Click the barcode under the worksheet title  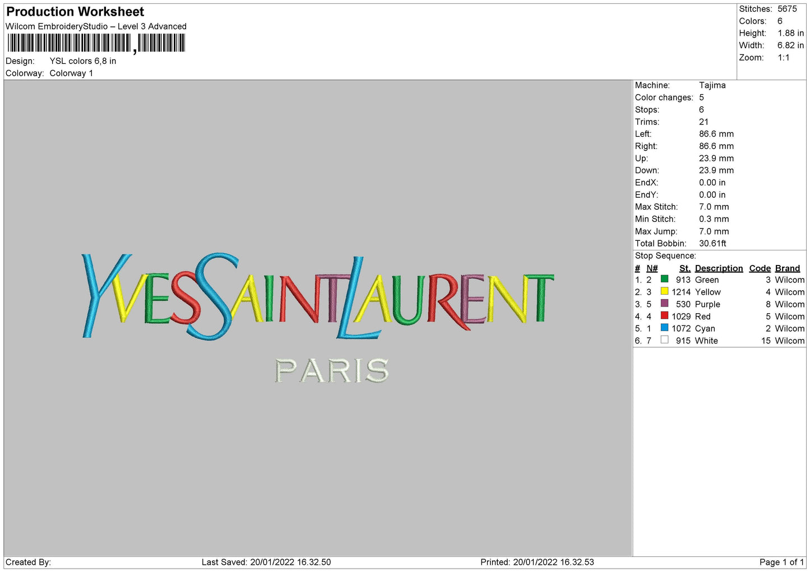coord(96,43)
